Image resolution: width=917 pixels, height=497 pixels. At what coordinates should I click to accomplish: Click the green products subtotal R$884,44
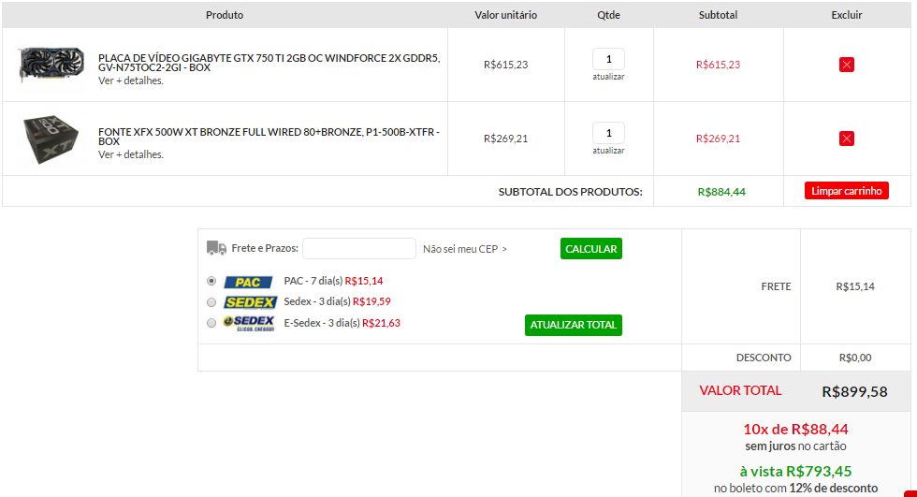721,192
